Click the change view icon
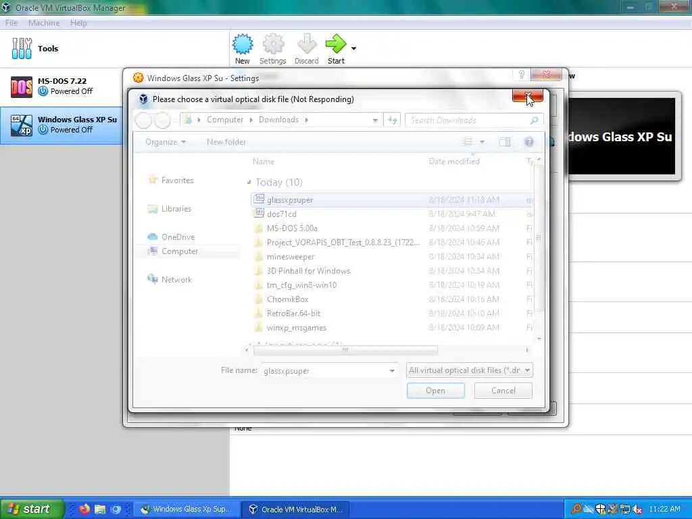692x519 pixels. pos(468,142)
